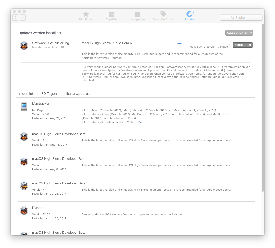Click 'Ian Page' developer name
The width and height of the screenshot is (275, 248).
pyautogui.click(x=38, y=110)
